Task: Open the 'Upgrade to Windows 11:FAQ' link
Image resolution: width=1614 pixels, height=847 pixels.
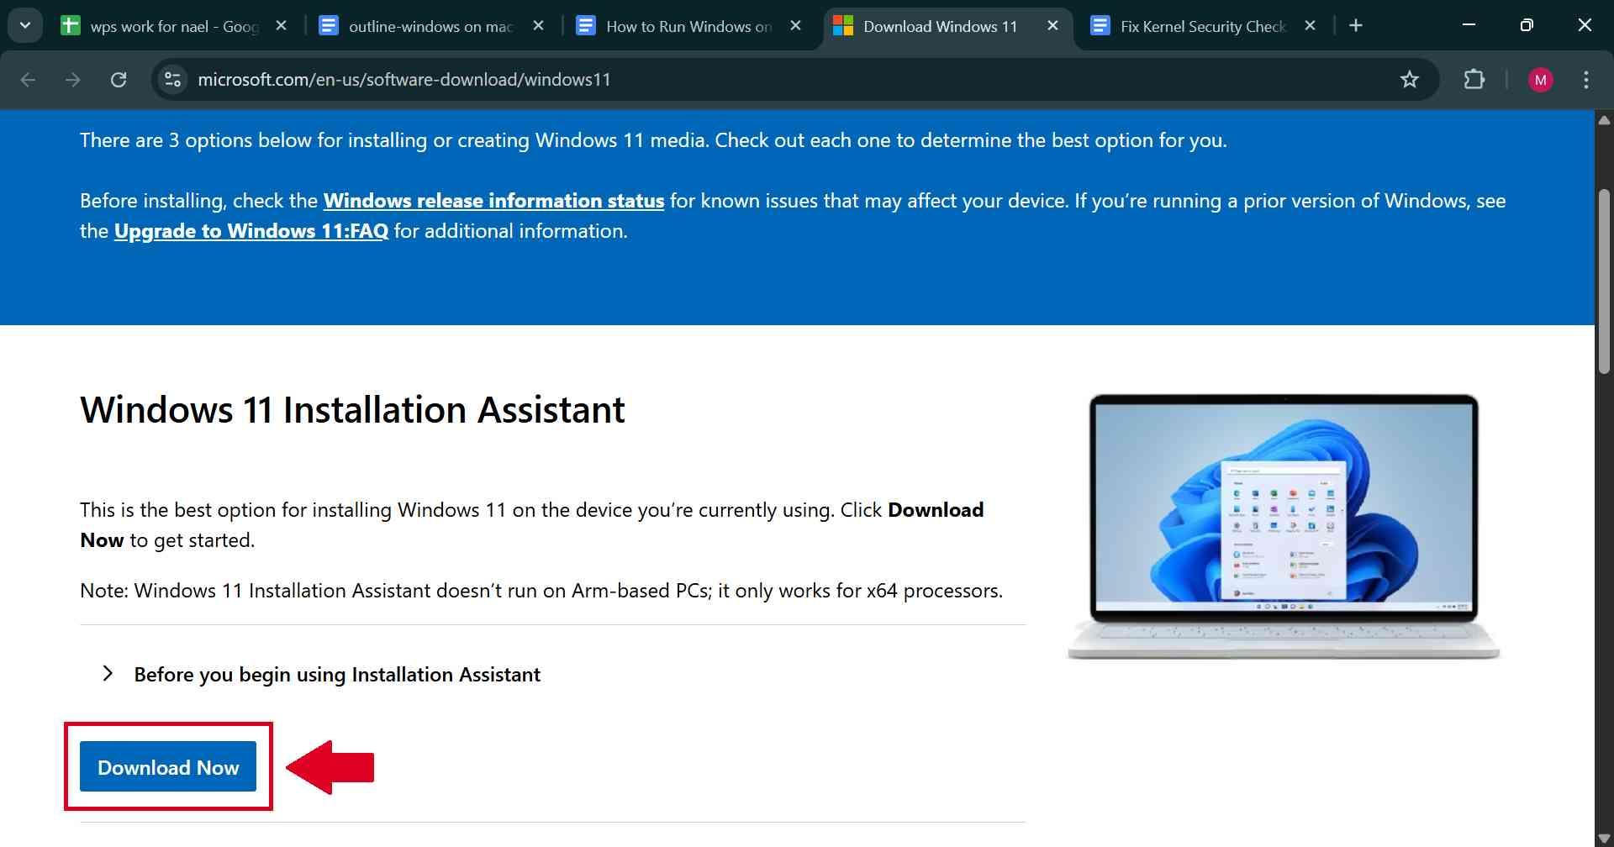Action: (251, 230)
